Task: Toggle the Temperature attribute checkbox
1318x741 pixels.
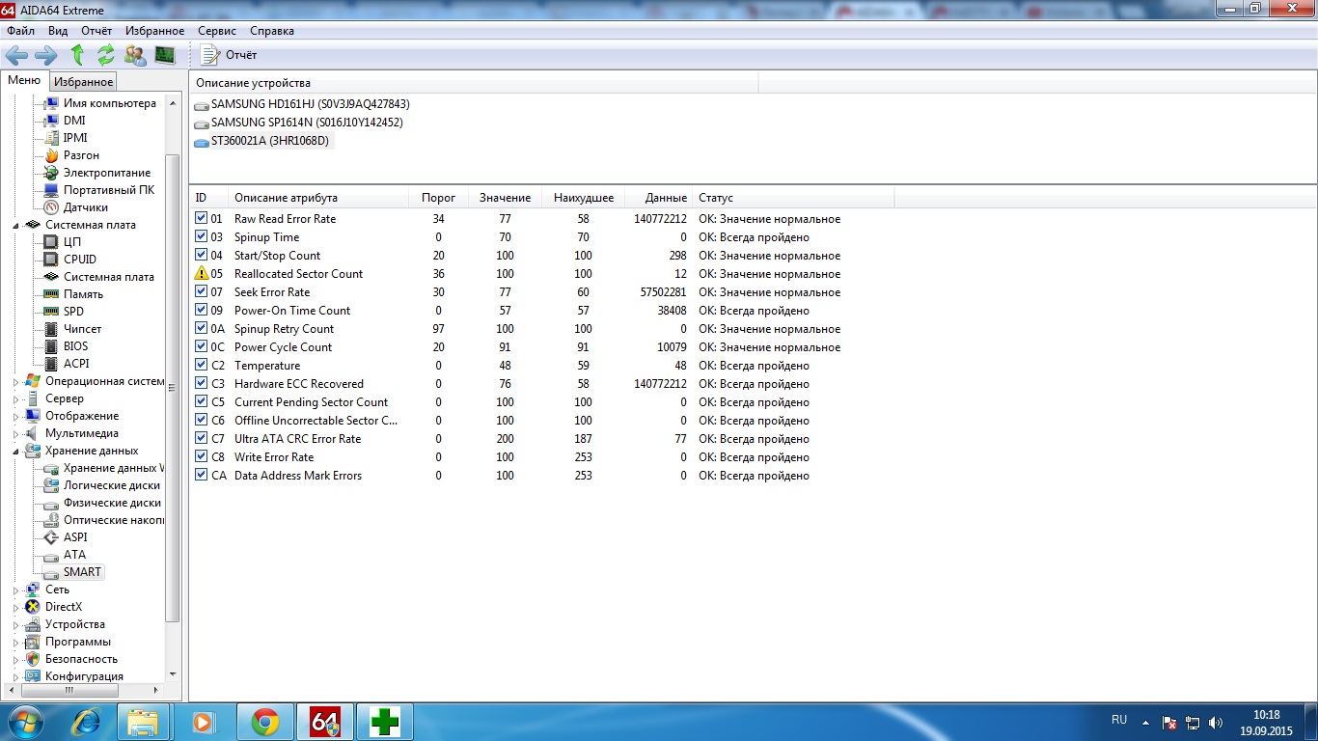Action: (201, 366)
